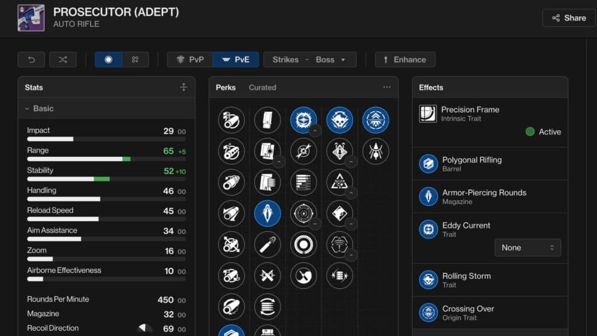
Task: Click the Eddy Current trait icon in perk grid
Action: point(303,120)
